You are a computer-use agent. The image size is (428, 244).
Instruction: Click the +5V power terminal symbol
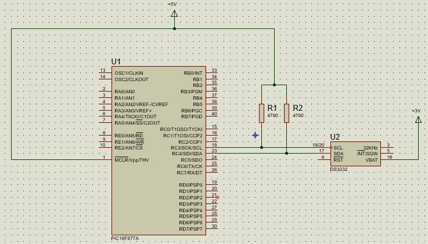(x=174, y=13)
